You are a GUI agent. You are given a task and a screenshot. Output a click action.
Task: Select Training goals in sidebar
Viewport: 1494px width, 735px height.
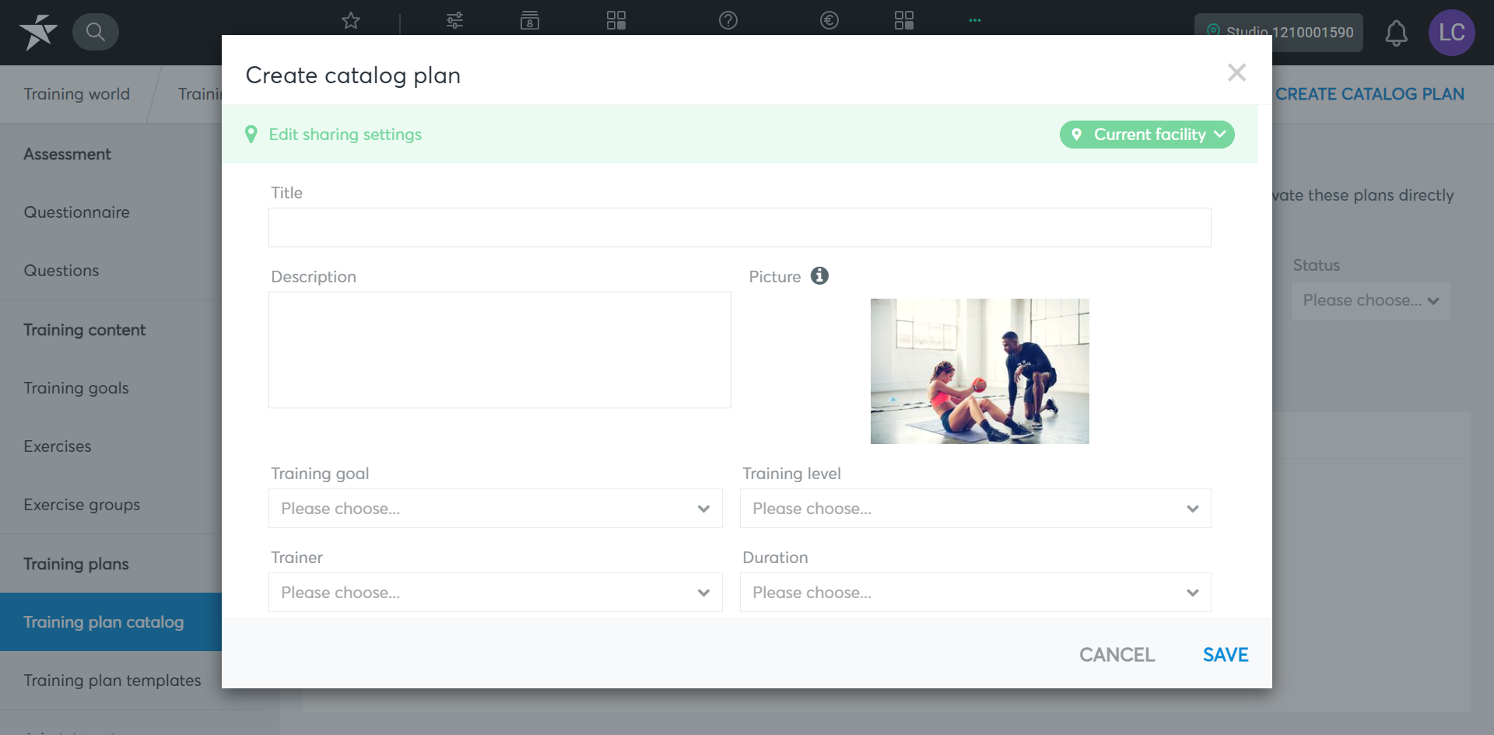(76, 388)
